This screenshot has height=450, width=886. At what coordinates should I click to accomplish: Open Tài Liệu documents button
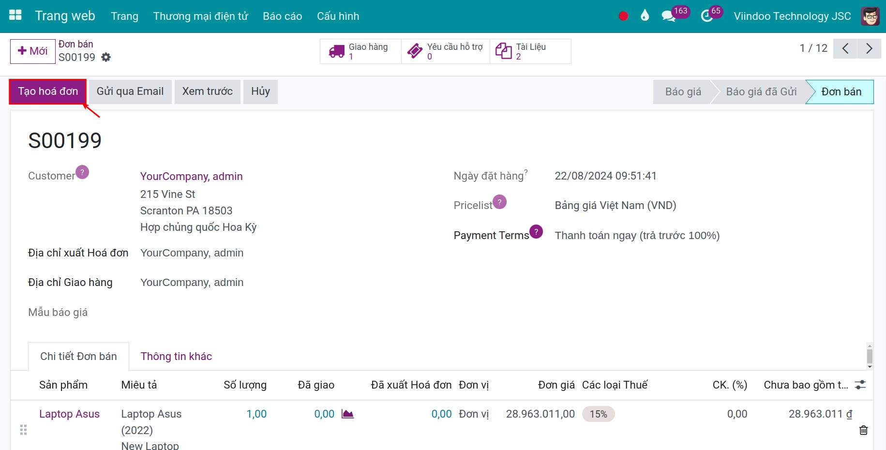click(530, 51)
